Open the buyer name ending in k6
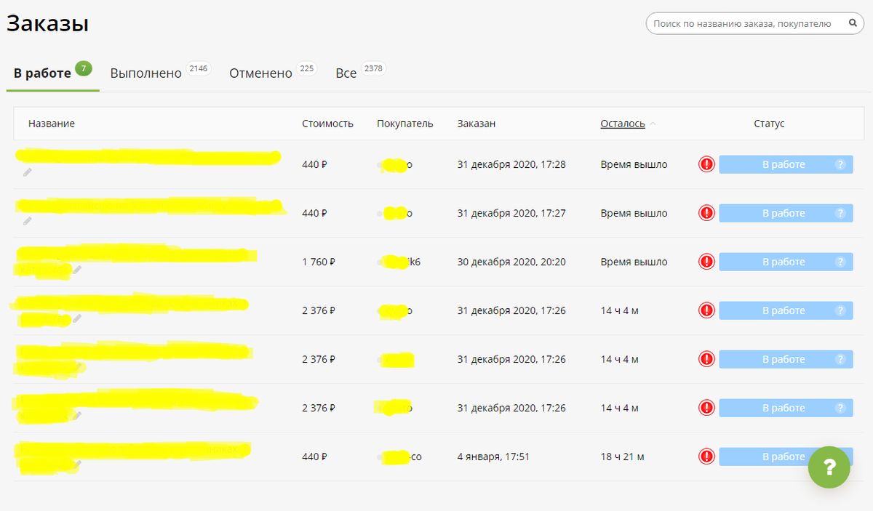Viewport: 873px width, 511px height. 399,262
